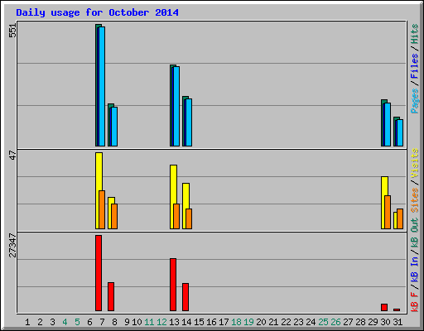
Task: Click the 47 axis maximum label
Action: coord(12,155)
